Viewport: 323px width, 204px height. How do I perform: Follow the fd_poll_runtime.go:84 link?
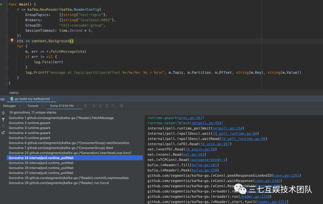235,133
